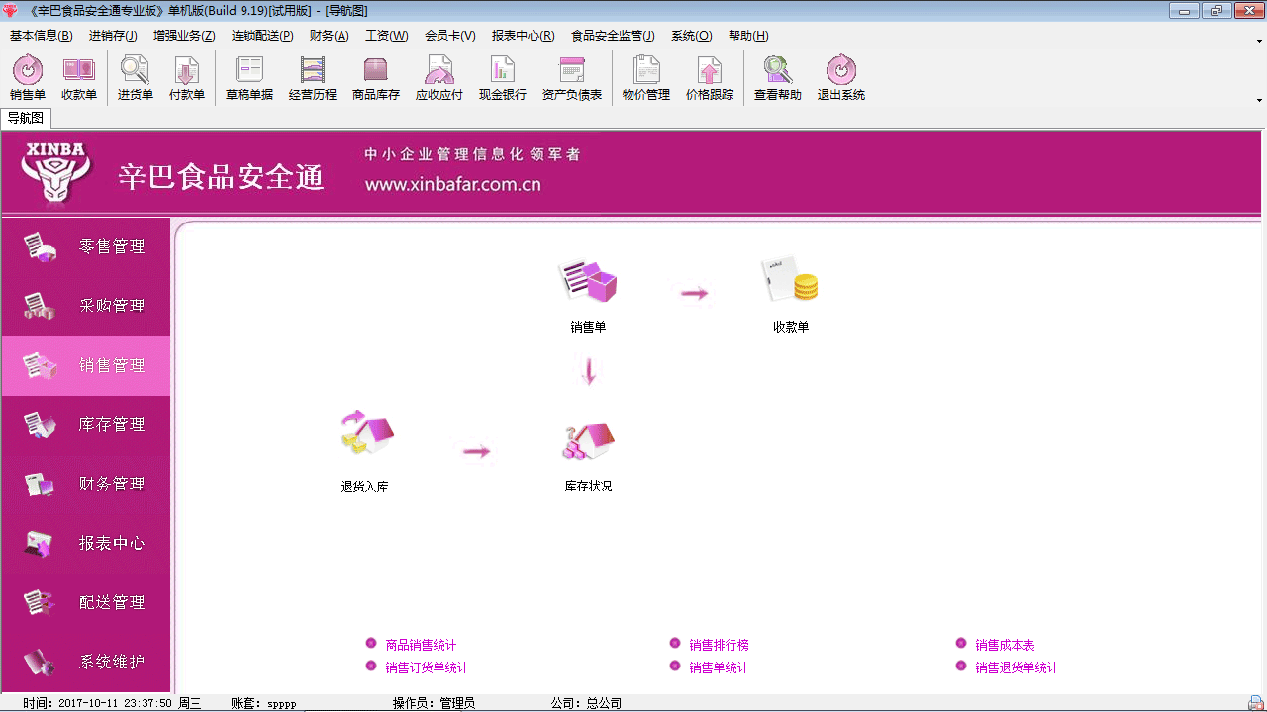Image resolution: width=1267 pixels, height=712 pixels.
Task: Open the 商品销售统计 report link
Action: [x=421, y=645]
